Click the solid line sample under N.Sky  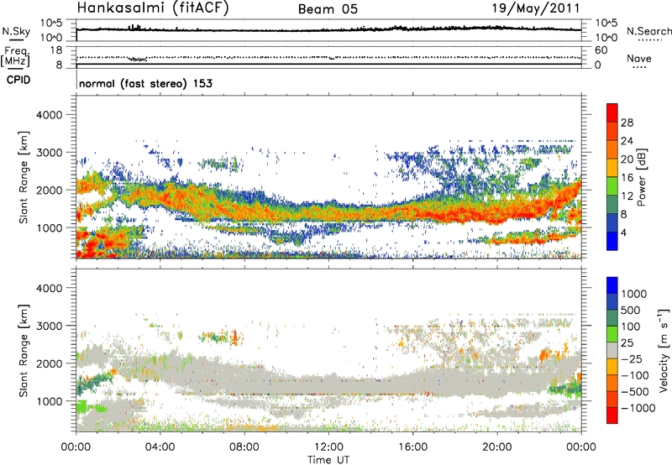click(16, 39)
